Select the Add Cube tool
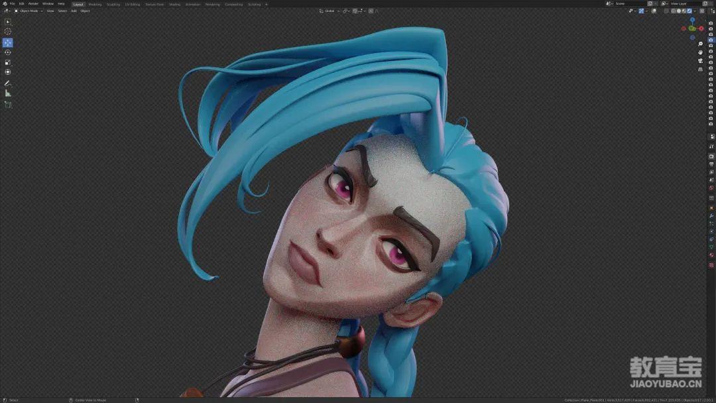This screenshot has width=716, height=403. (x=8, y=105)
